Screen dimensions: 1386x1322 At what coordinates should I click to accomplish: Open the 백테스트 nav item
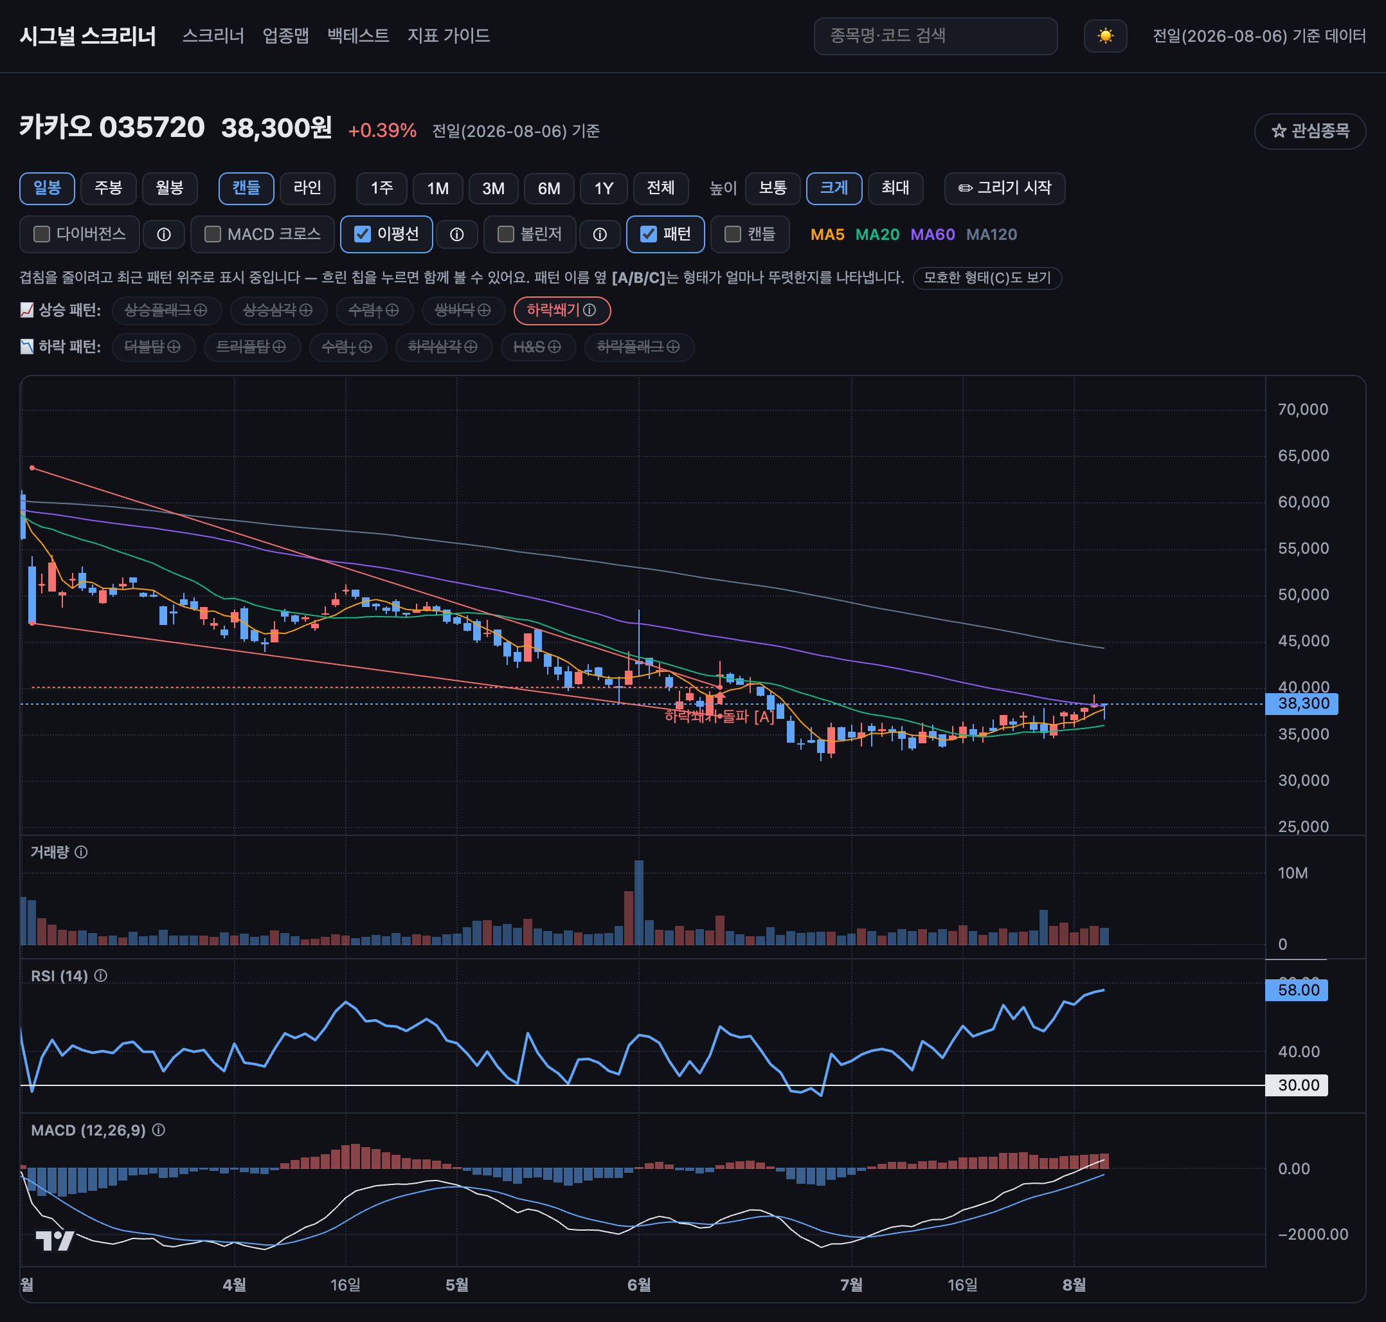click(358, 36)
